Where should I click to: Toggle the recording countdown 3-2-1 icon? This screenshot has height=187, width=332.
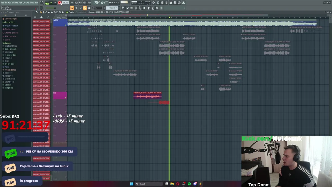click(80, 3)
